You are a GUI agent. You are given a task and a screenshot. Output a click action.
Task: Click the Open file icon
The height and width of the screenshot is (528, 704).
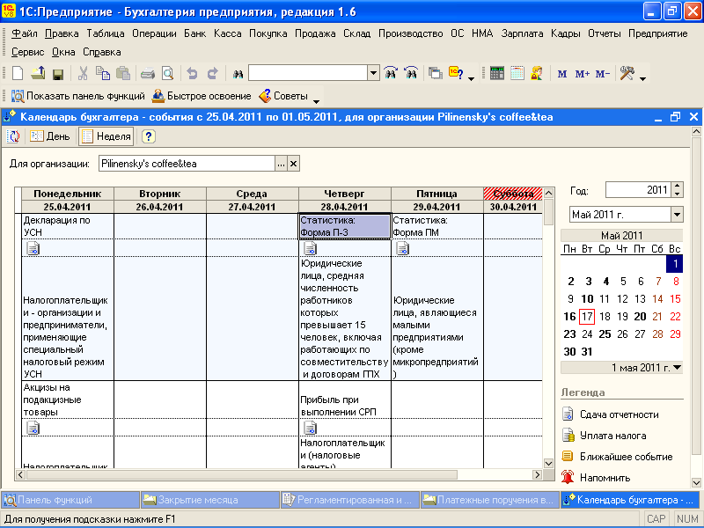click(x=38, y=73)
